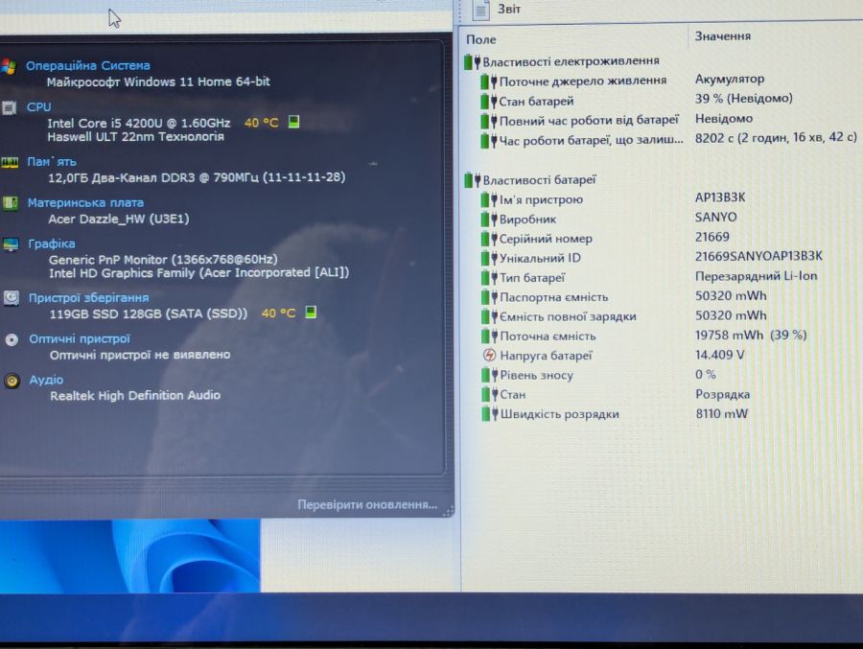Click the Windows logo icon beside Операційна Система

click(x=9, y=66)
